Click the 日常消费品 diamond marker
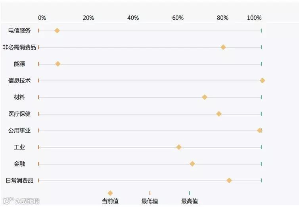 tap(229, 180)
